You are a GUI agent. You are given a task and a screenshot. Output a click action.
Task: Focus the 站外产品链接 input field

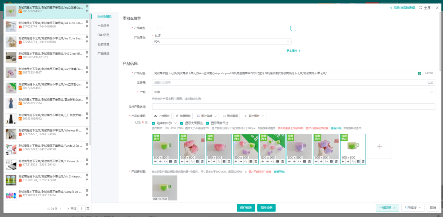(x=294, y=107)
